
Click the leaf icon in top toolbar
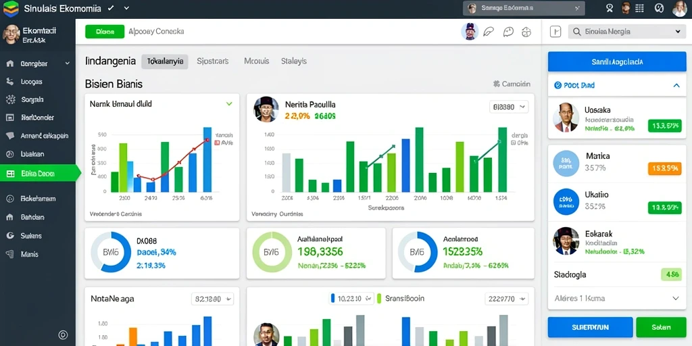489,32
